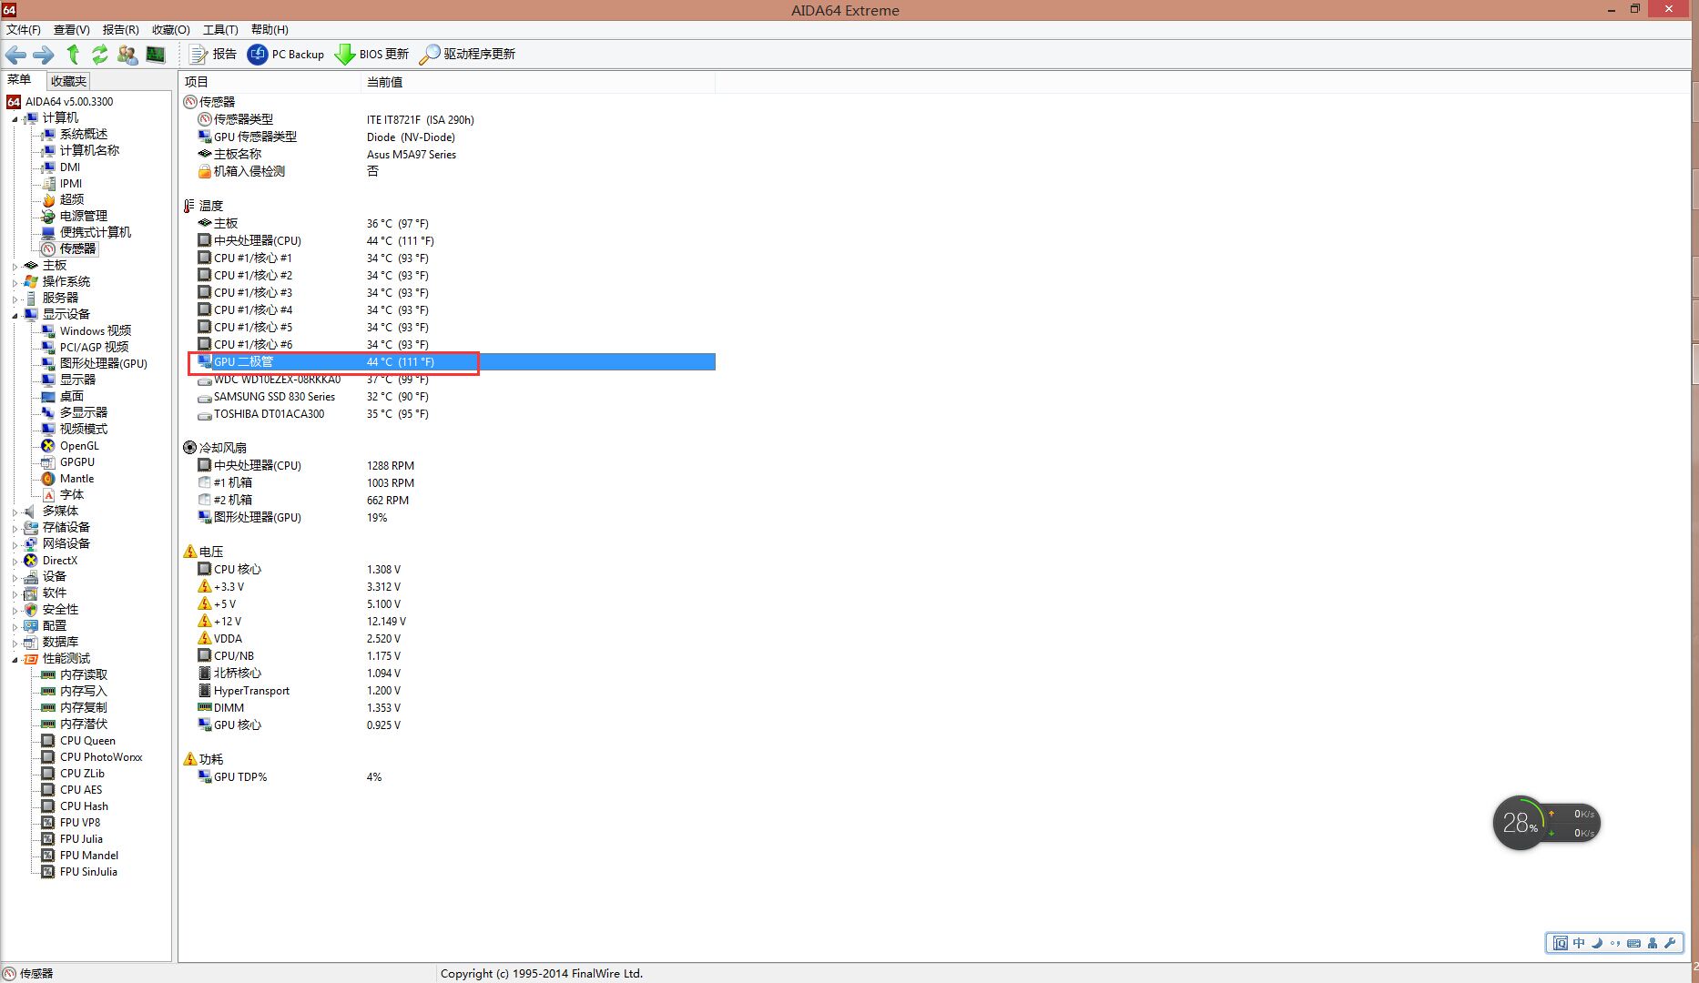Open the 文件(F) menu
Screen dimensions: 1699x983
pos(23,30)
